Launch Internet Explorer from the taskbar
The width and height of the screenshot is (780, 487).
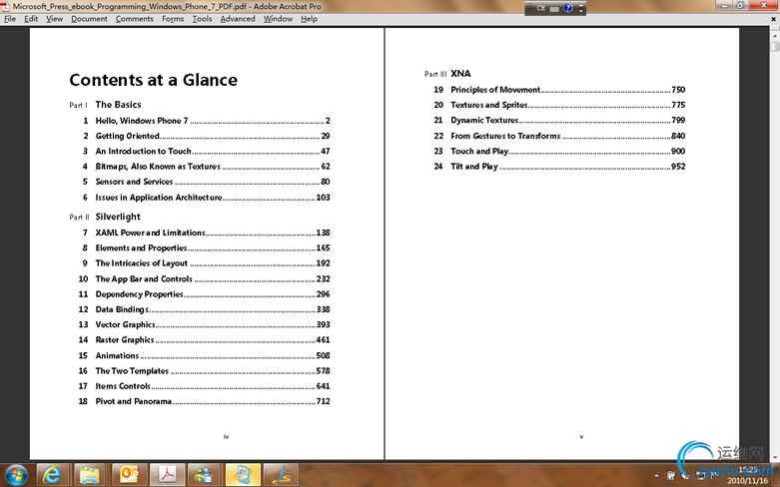point(52,475)
